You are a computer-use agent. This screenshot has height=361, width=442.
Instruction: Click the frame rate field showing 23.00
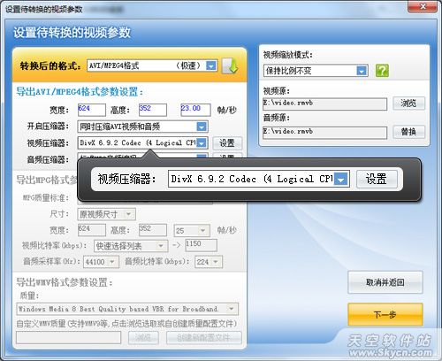coord(195,110)
